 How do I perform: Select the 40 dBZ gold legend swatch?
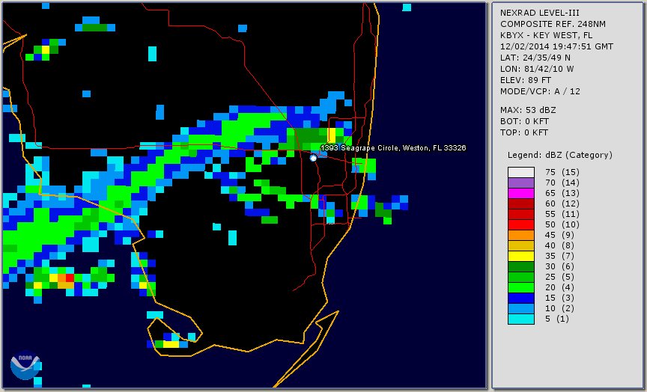(521, 245)
